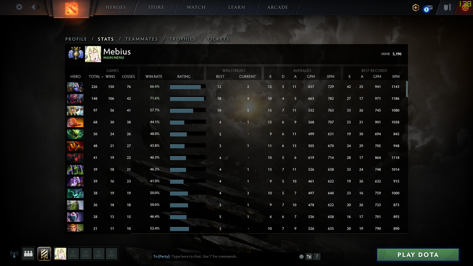Open the chat help question mark
Image resolution: width=473 pixels, height=266 pixels.
(x=317, y=256)
